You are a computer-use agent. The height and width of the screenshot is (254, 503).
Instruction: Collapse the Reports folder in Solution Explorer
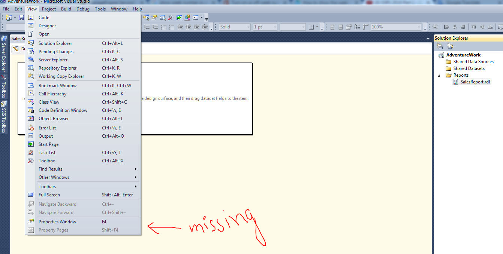click(439, 75)
